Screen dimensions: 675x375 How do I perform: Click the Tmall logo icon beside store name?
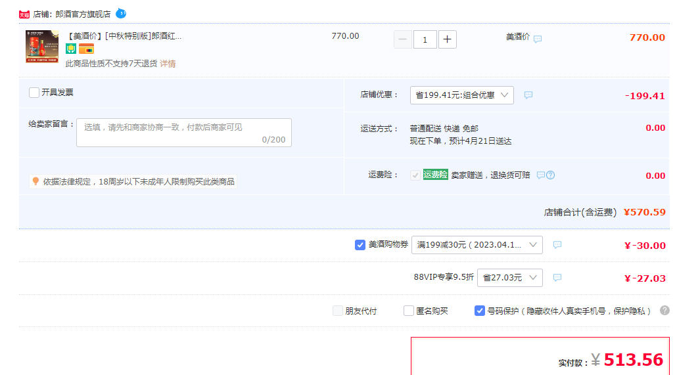[24, 14]
